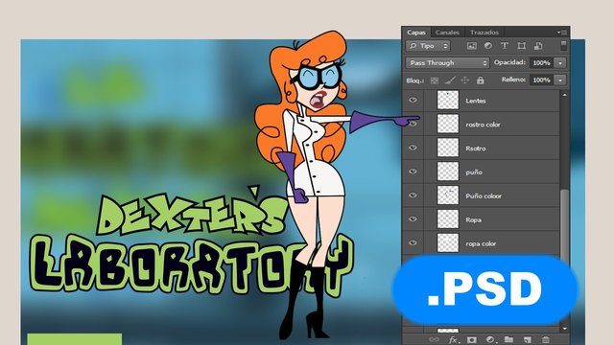
Task: Select the Ropa layer thumbnail
Action: pos(448,219)
